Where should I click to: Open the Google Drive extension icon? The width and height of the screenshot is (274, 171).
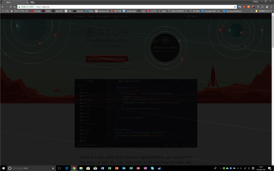[258, 7]
